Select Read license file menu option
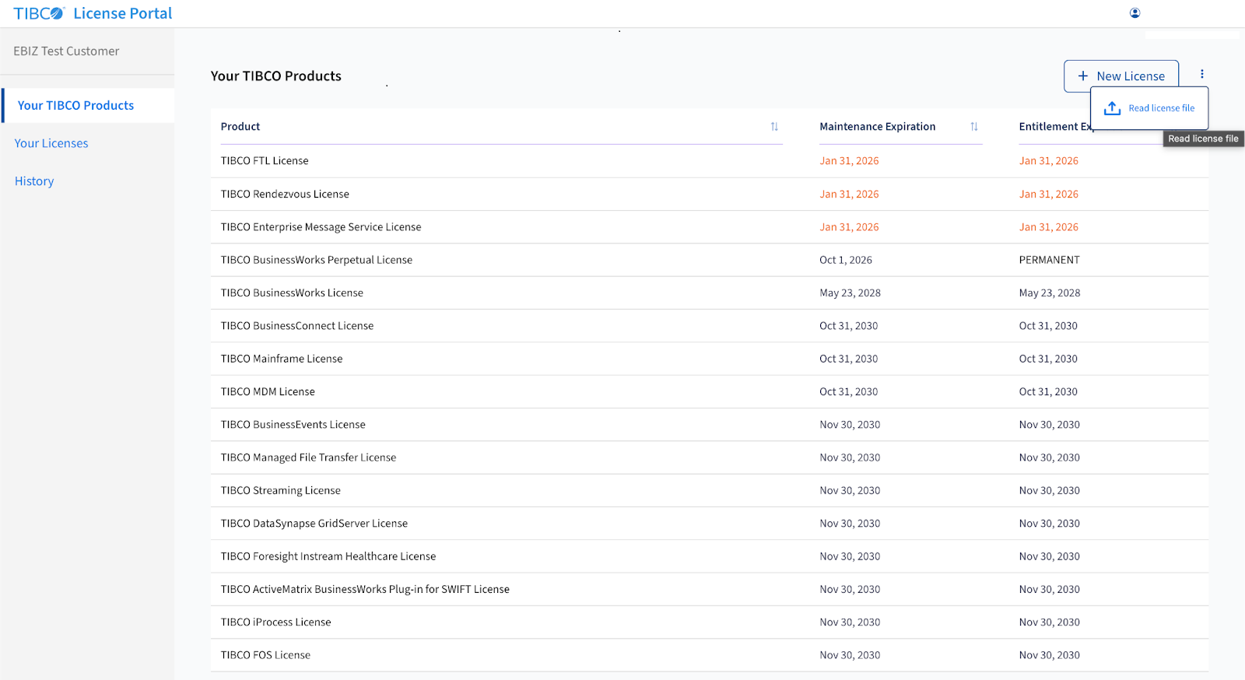Image resolution: width=1245 pixels, height=680 pixels. [1161, 108]
